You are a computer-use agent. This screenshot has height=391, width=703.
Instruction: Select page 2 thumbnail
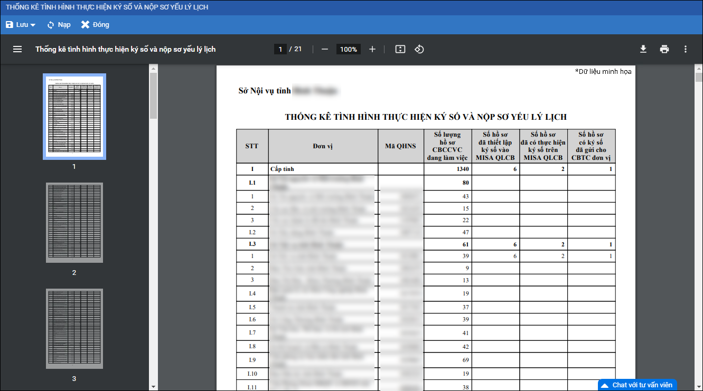(74, 223)
